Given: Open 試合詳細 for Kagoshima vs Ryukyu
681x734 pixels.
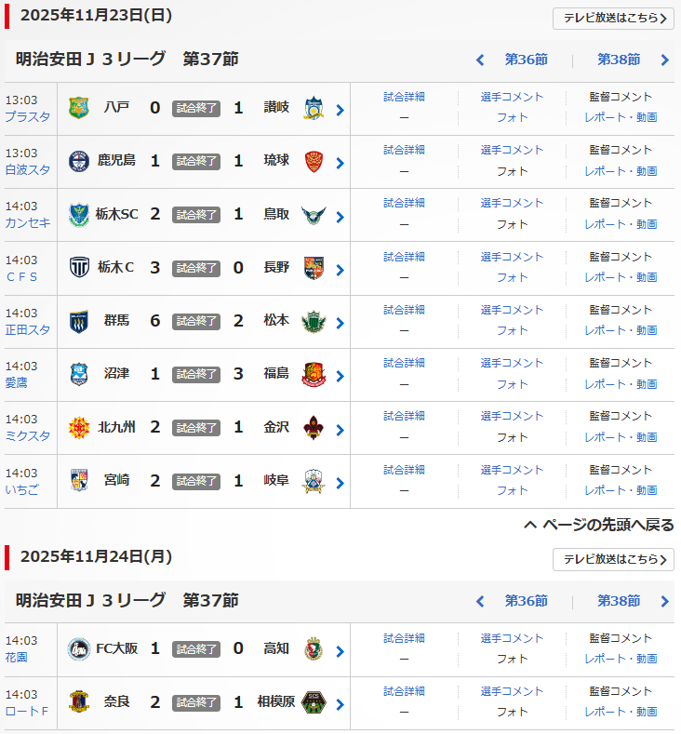Looking at the screenshot, I should tap(404, 150).
